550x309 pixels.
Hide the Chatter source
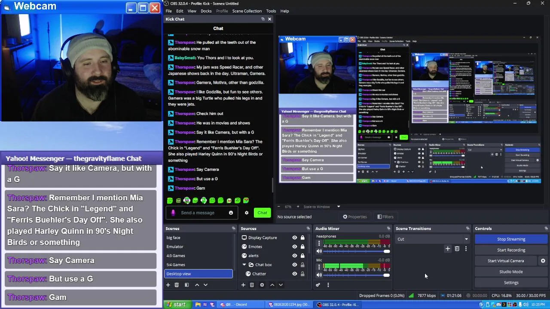pyautogui.click(x=294, y=274)
